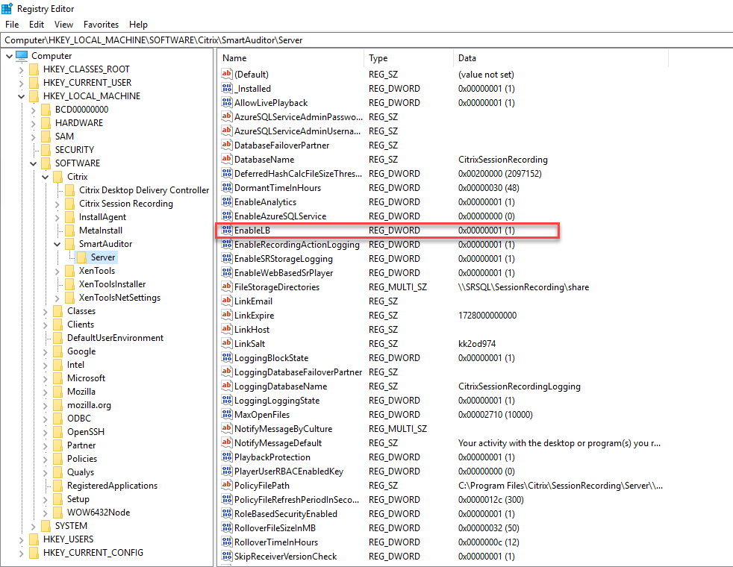
Task: Expand the HKEY_USERS node
Action: click(x=22, y=539)
